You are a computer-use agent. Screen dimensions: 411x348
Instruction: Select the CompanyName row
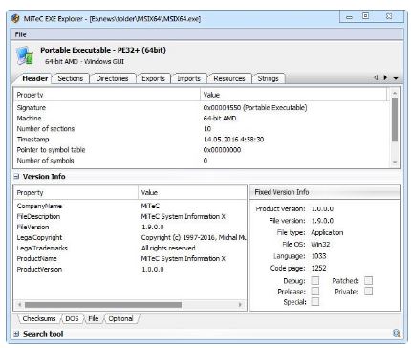(130, 206)
